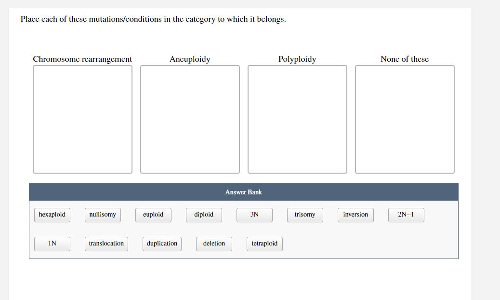Pick the tetraploid answer chip

point(264,244)
